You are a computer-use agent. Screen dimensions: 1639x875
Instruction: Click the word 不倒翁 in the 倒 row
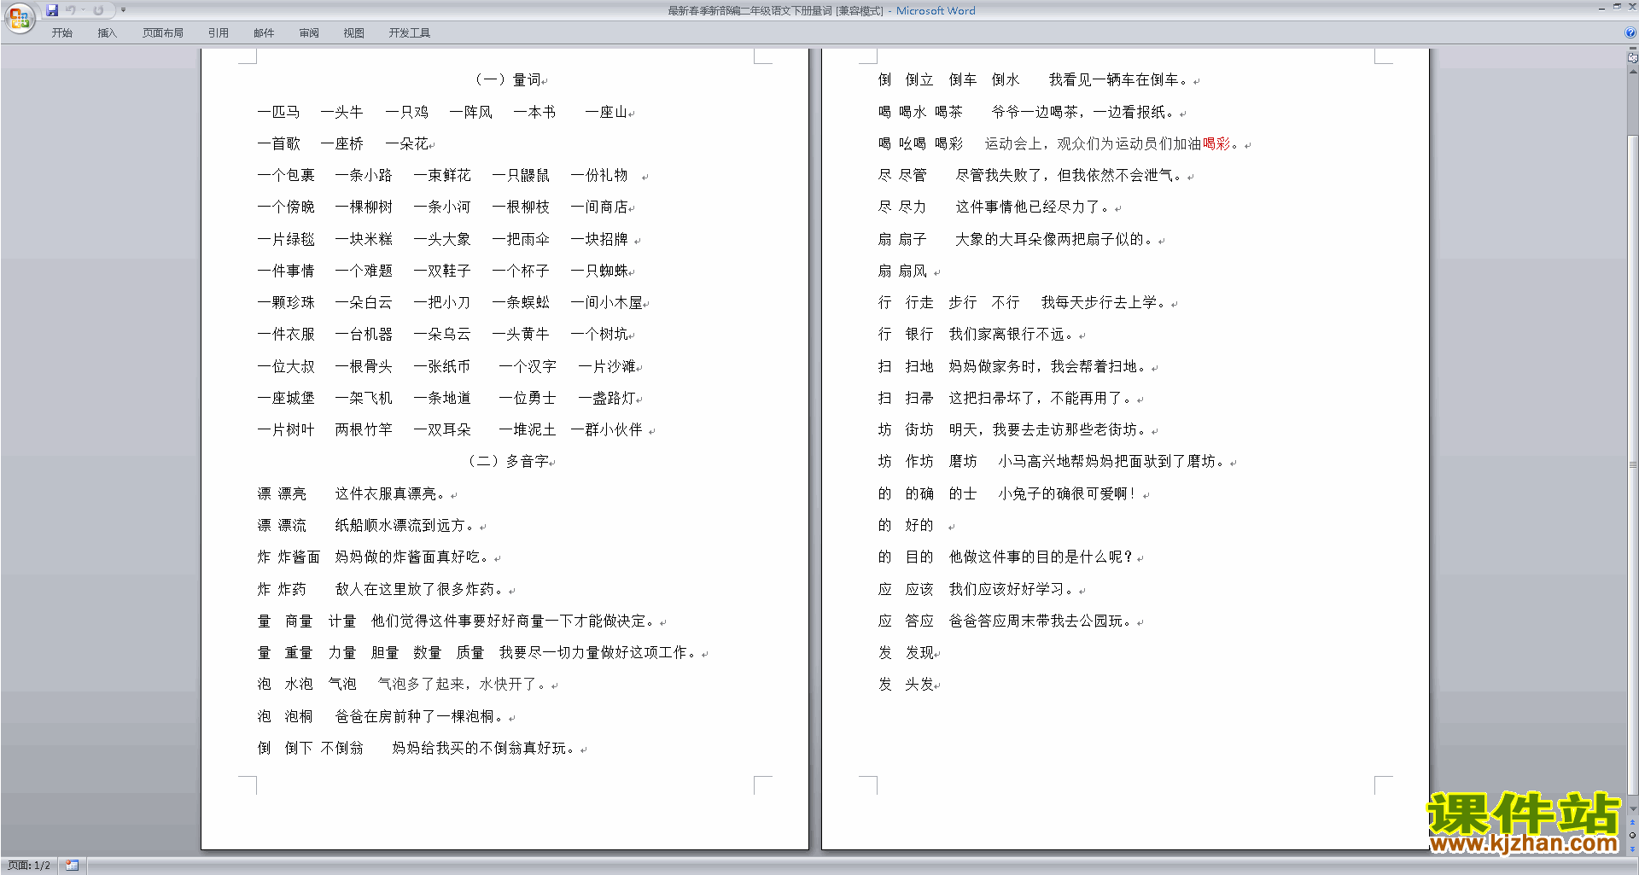[x=342, y=748]
